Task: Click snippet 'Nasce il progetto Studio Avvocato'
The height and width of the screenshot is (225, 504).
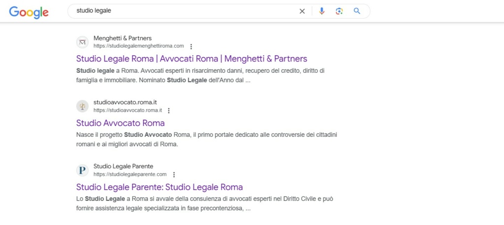Action: coord(124,134)
